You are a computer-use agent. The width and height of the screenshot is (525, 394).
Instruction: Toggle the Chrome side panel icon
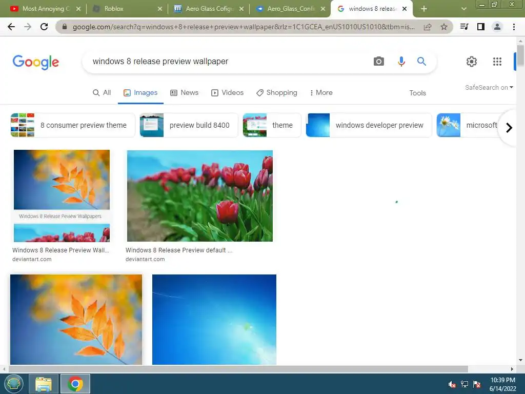point(481,27)
